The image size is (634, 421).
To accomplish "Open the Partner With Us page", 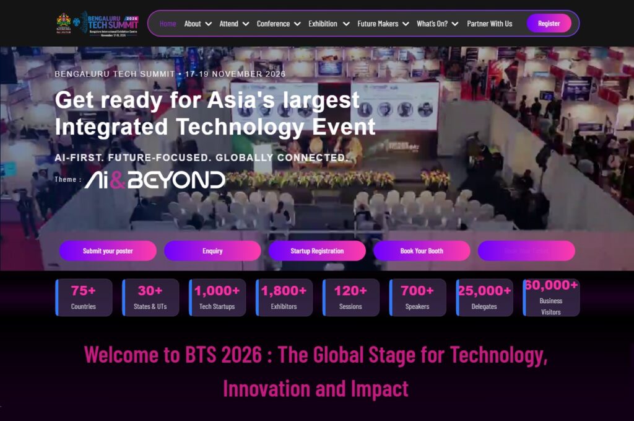I will [489, 24].
